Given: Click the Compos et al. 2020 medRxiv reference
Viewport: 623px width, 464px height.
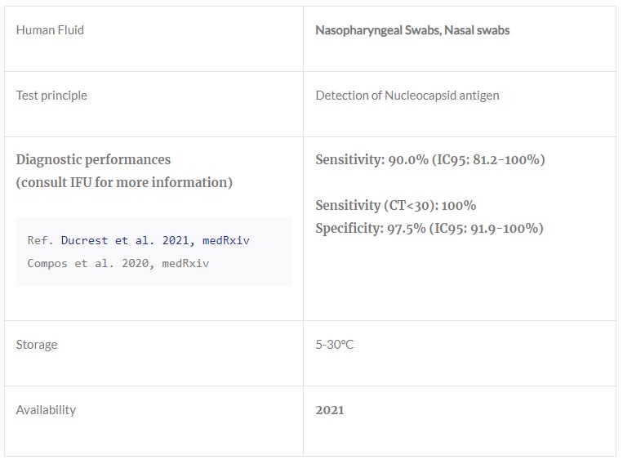Looking at the screenshot, I should coord(118,263).
